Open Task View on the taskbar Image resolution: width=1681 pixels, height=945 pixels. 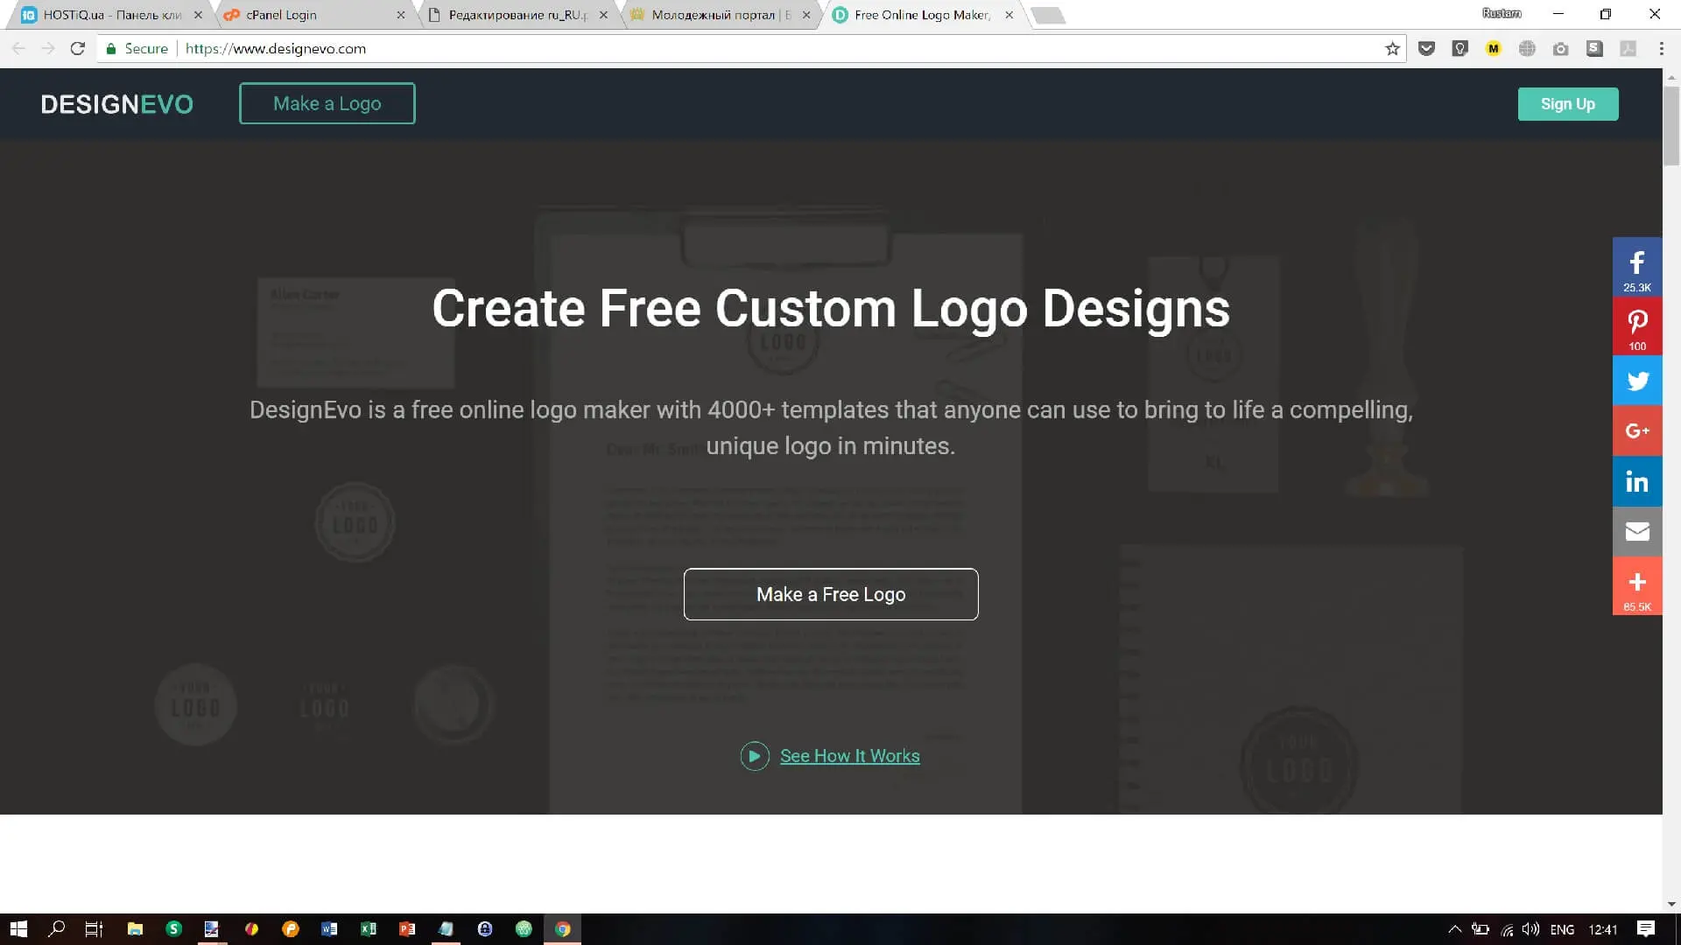pos(94,929)
